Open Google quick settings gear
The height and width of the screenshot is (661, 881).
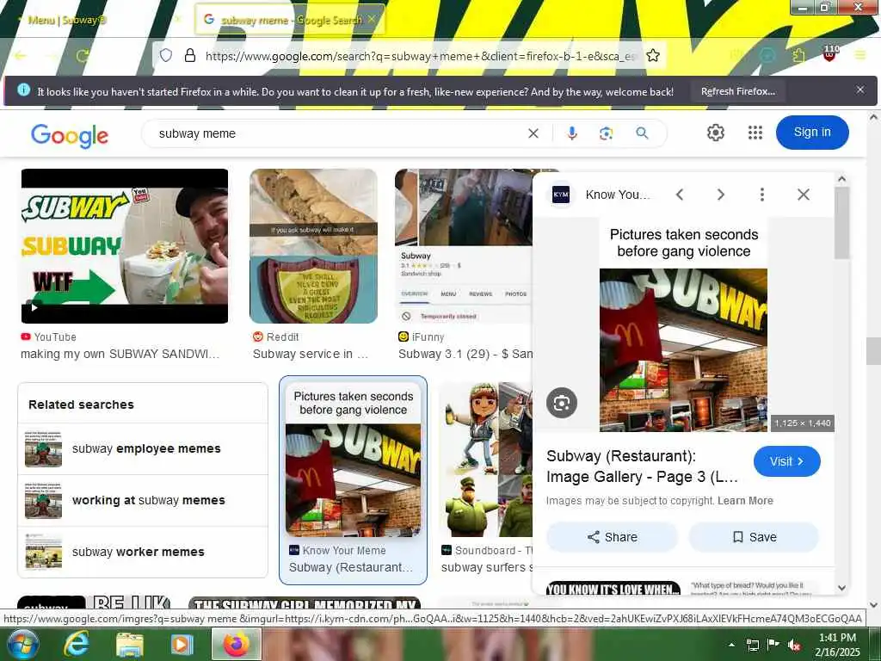click(715, 133)
